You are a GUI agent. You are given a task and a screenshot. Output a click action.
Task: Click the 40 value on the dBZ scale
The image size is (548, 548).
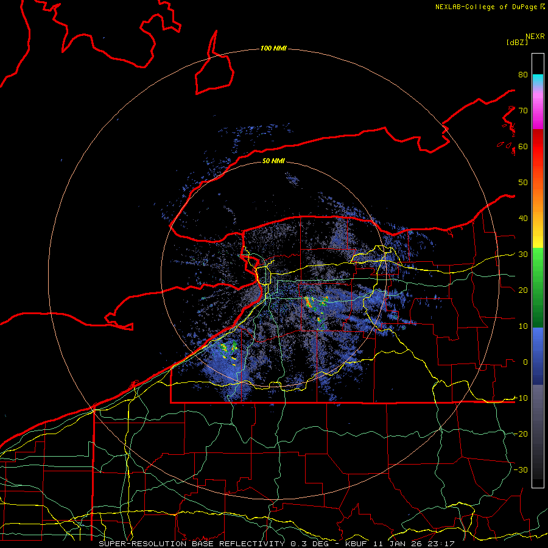pos(523,219)
